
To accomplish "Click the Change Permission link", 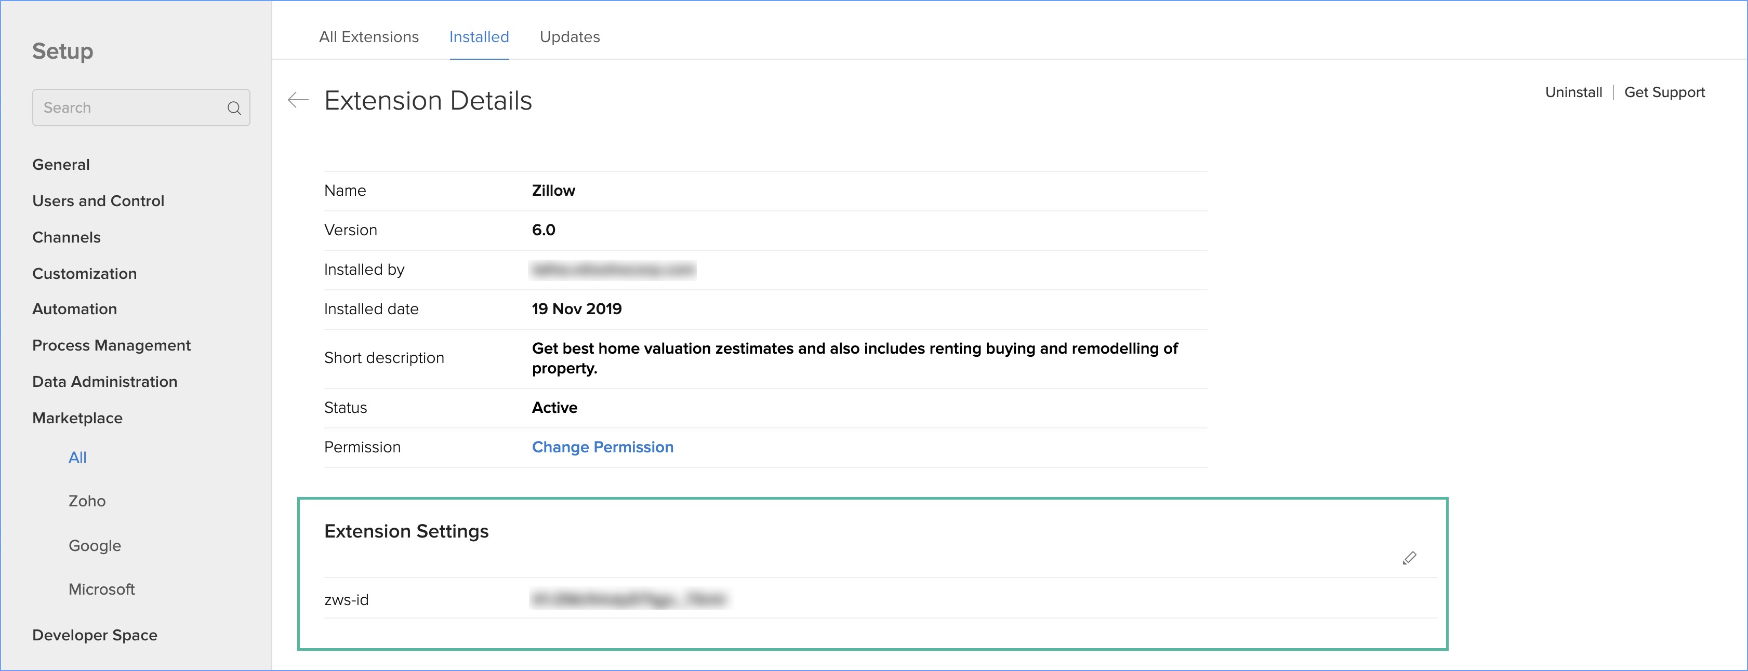I will (x=602, y=447).
